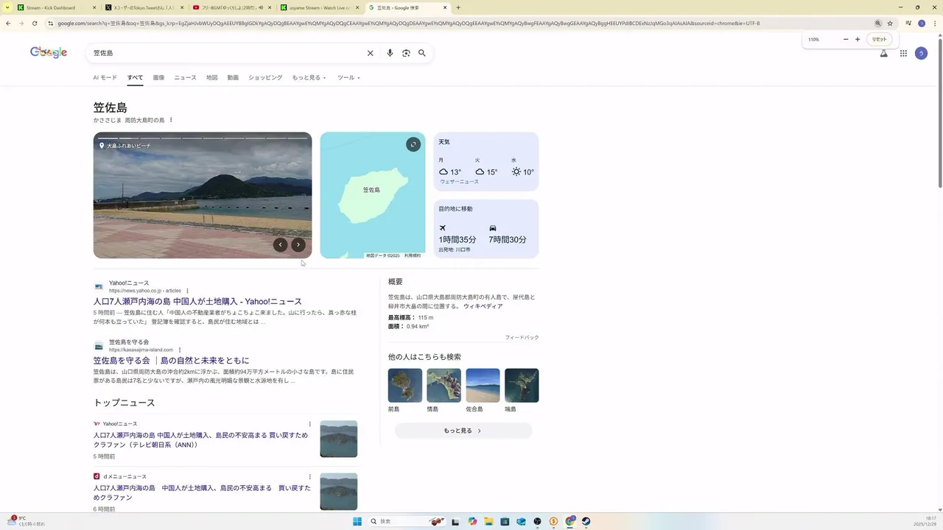This screenshot has height=530, width=943.
Task: Focus the Google search input field
Action: coord(227,53)
